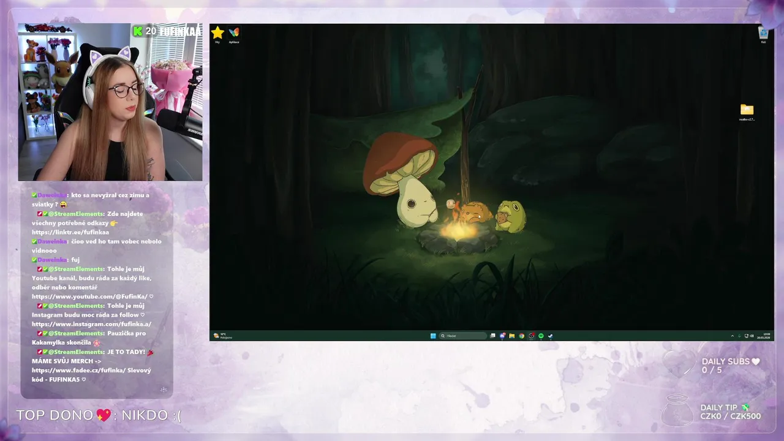This screenshot has width=784, height=441.
Task: Open the Windows Start menu
Action: [x=433, y=336]
